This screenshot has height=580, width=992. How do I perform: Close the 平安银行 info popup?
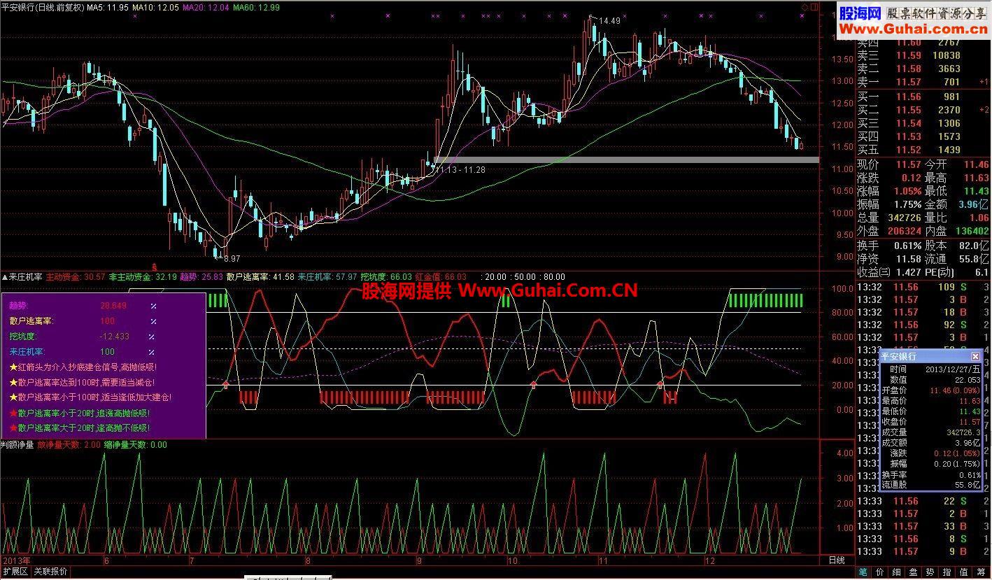coord(975,357)
